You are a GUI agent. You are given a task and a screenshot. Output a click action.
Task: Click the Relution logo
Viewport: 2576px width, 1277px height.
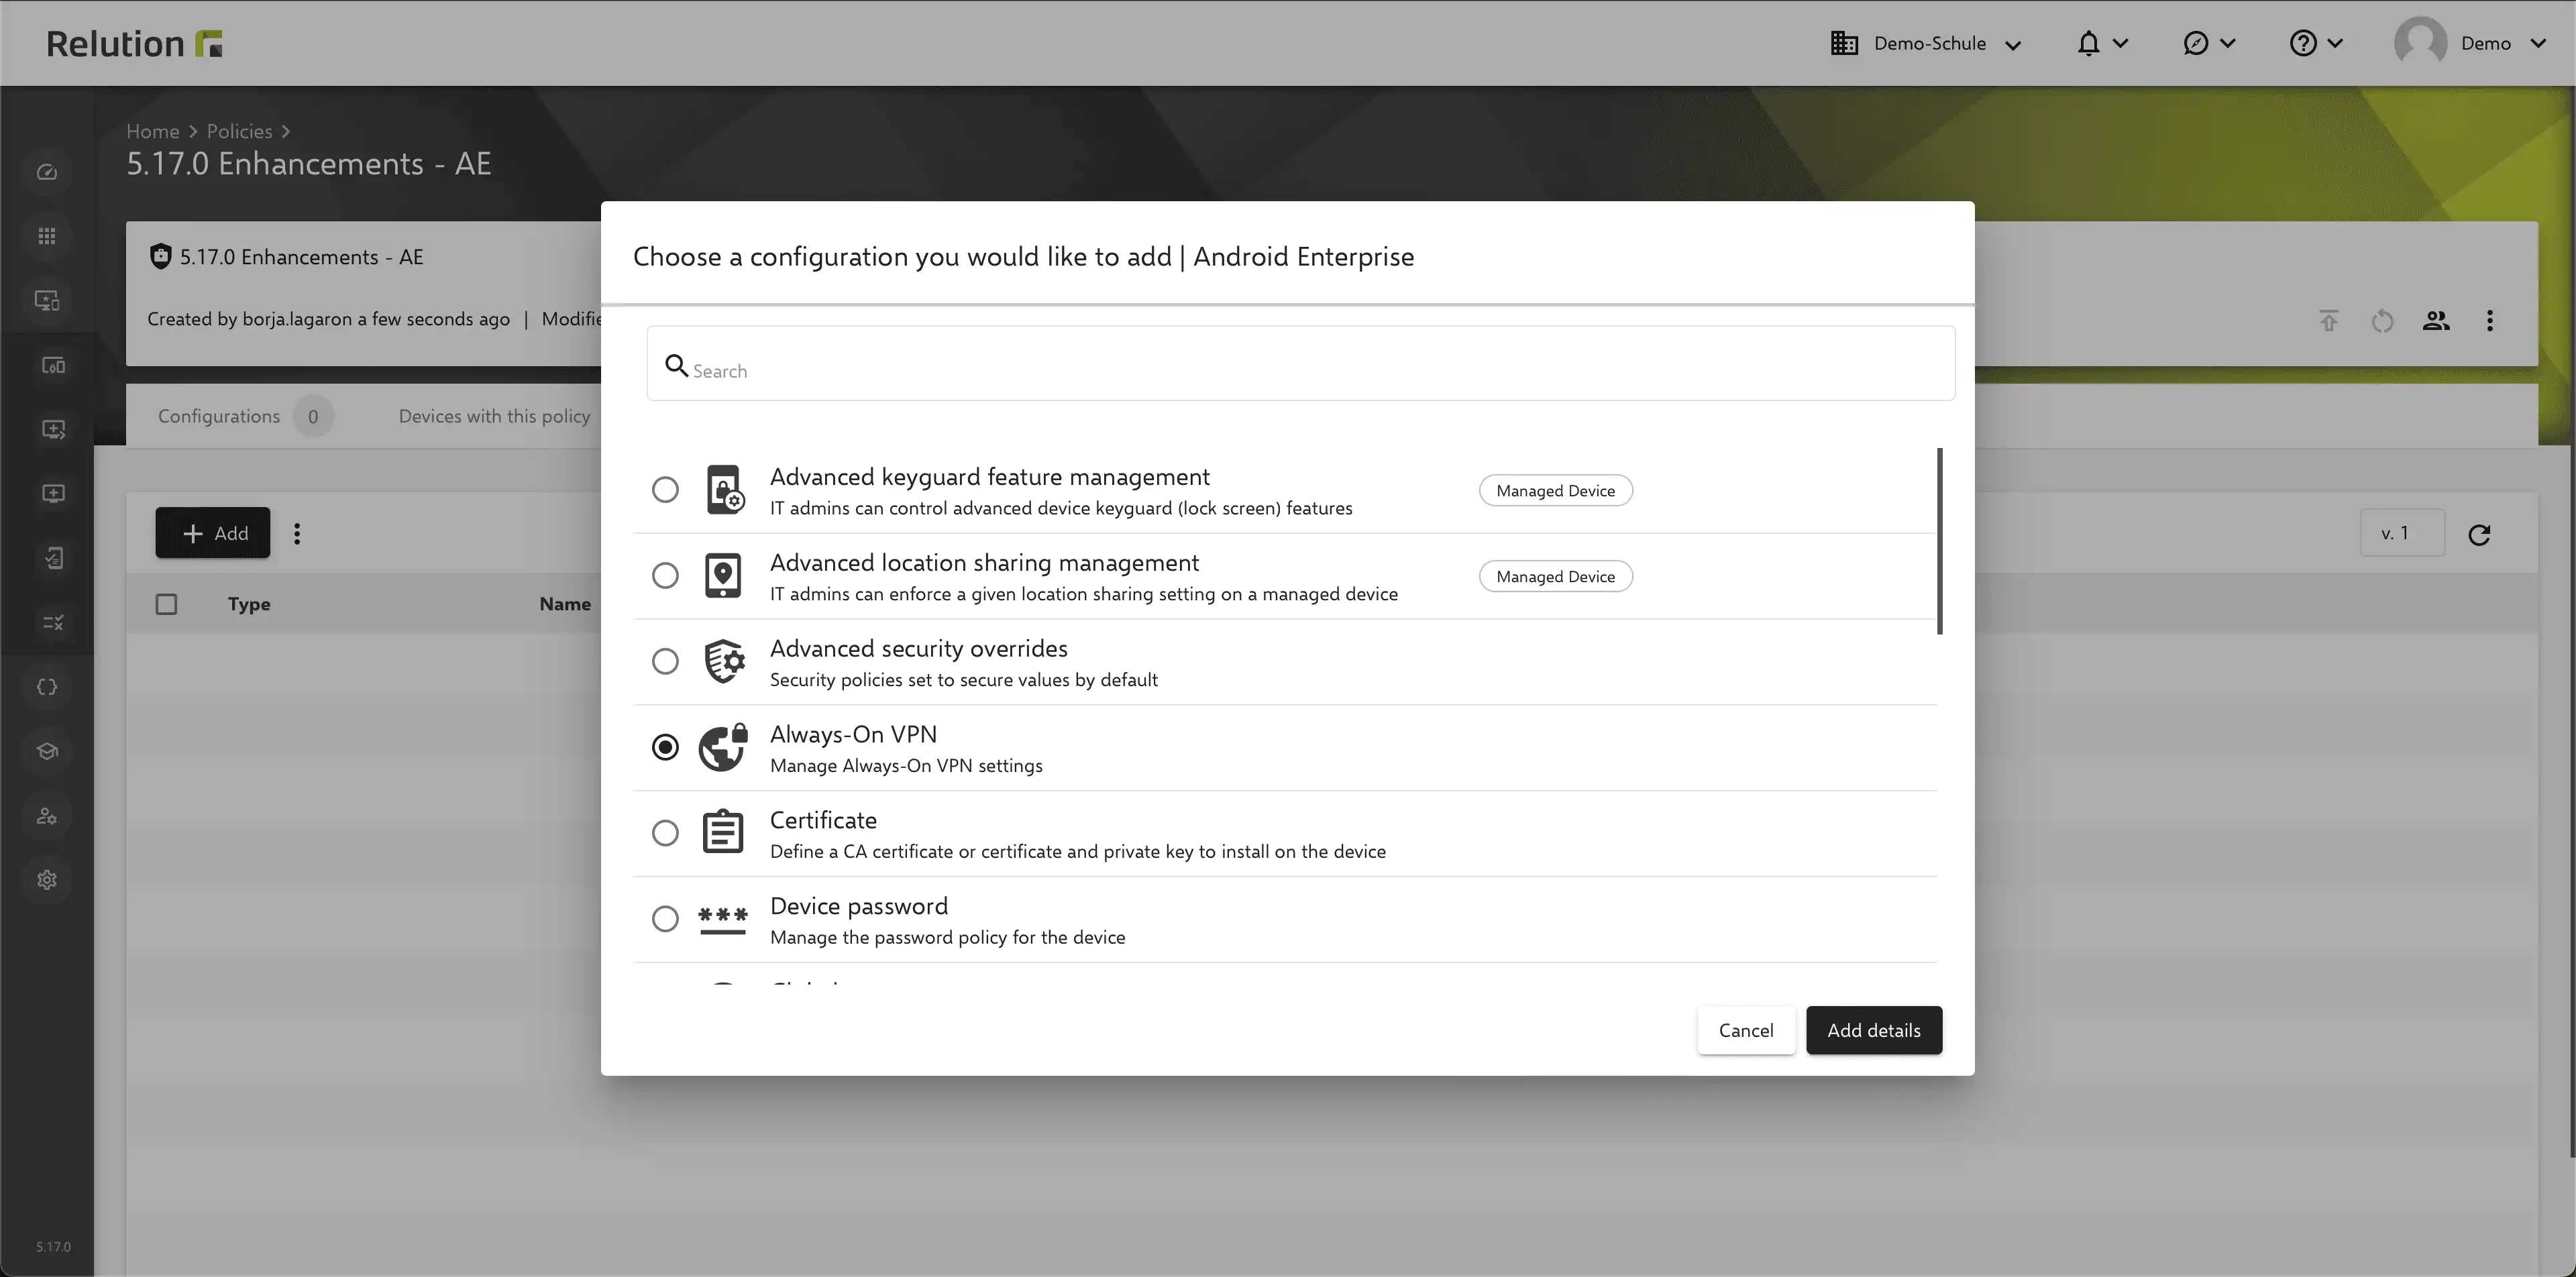pyautogui.click(x=134, y=43)
